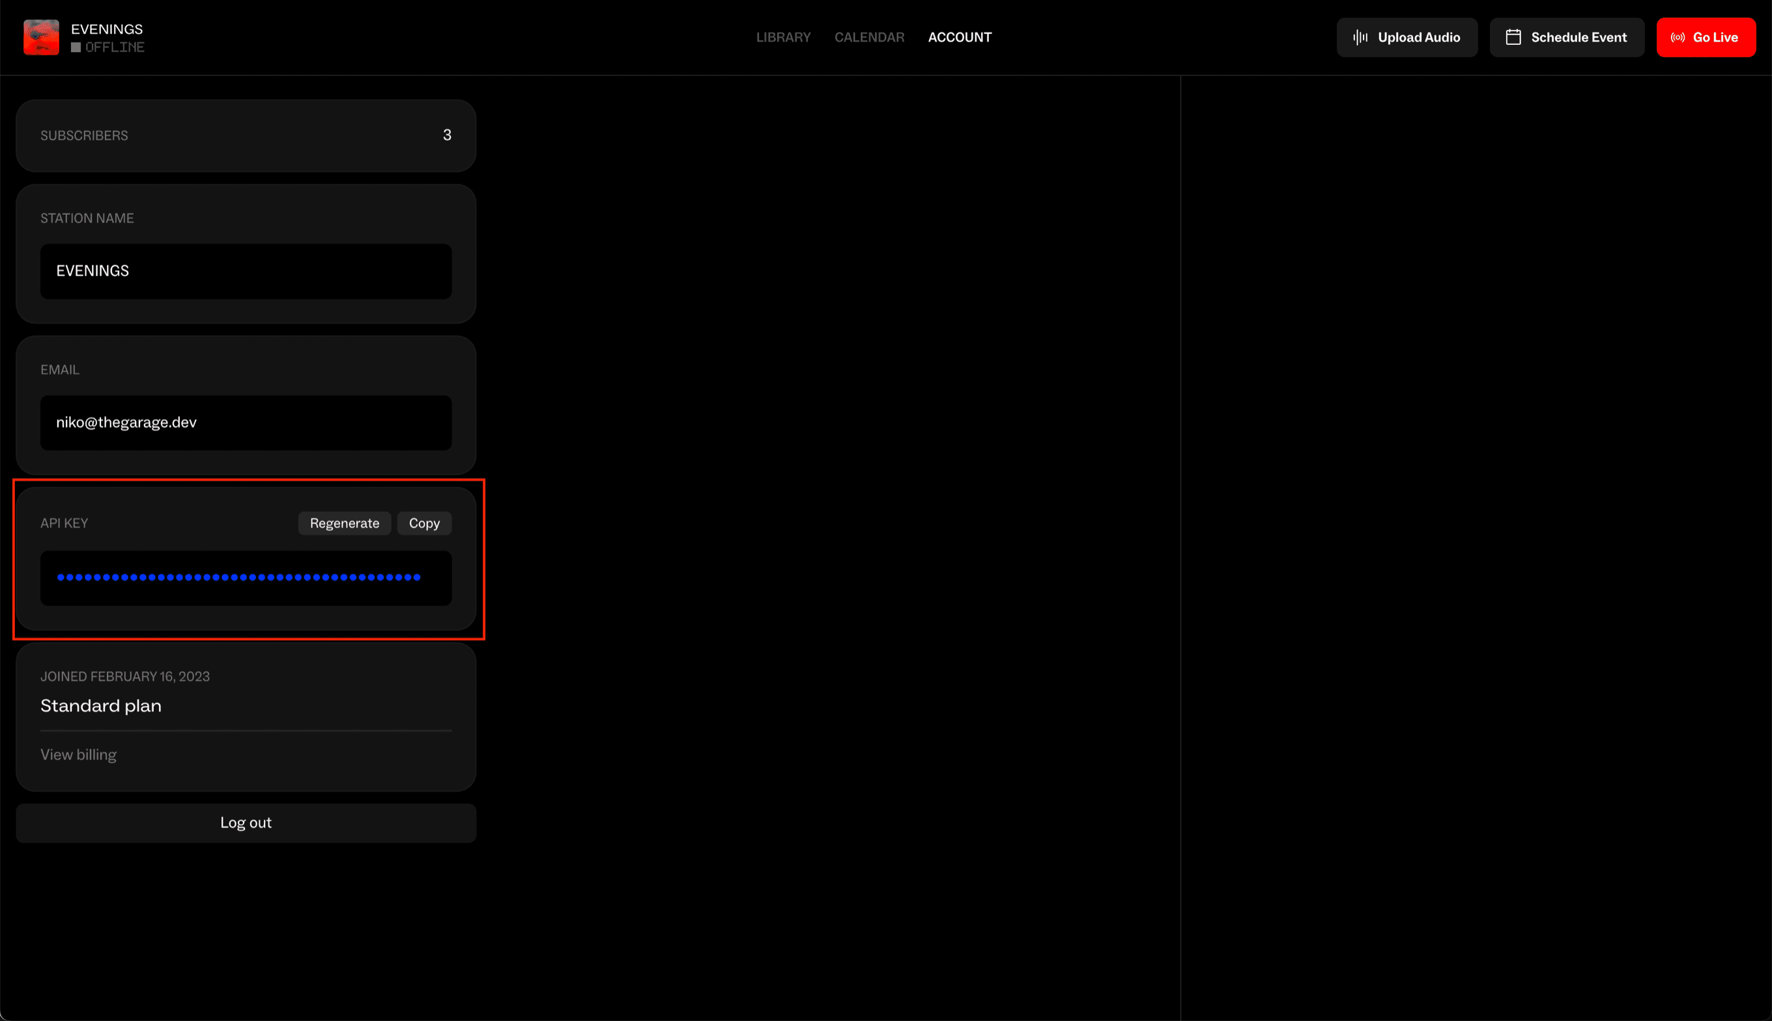Regenerate the API key

pyautogui.click(x=345, y=523)
